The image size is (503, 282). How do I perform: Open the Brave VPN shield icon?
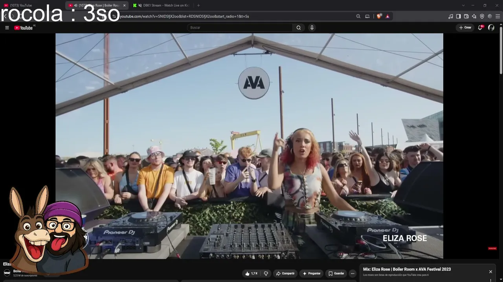(x=482, y=16)
